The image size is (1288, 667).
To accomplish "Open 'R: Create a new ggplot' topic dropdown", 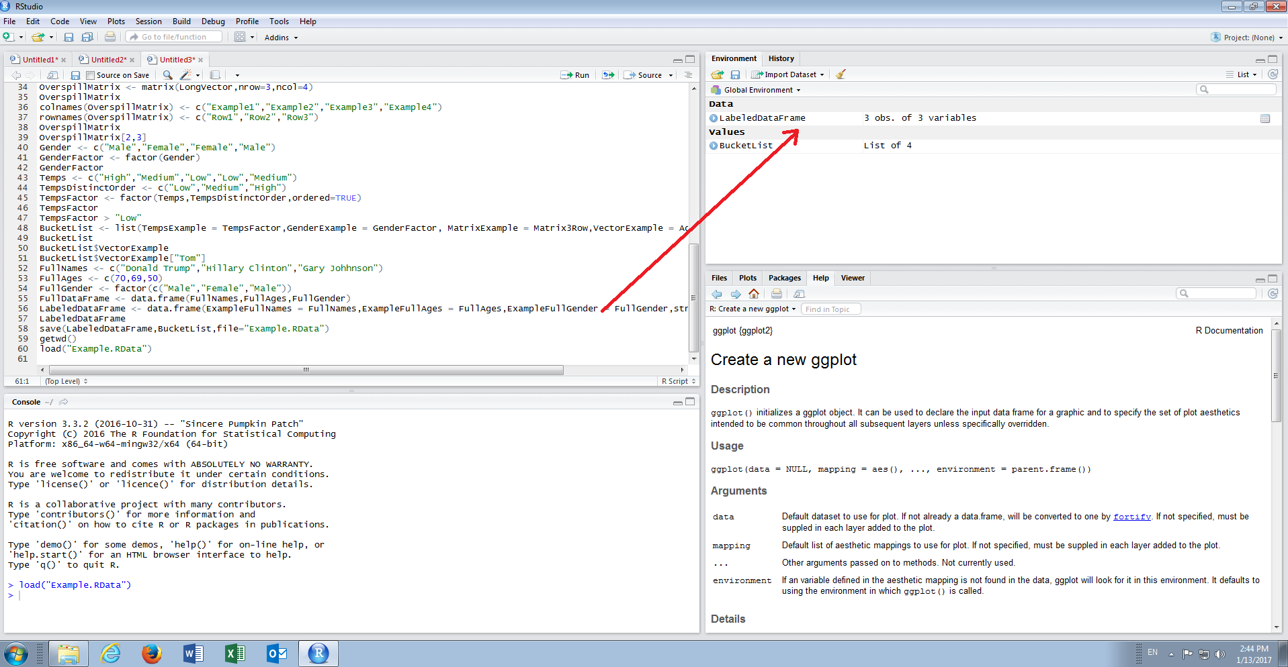I will [753, 309].
